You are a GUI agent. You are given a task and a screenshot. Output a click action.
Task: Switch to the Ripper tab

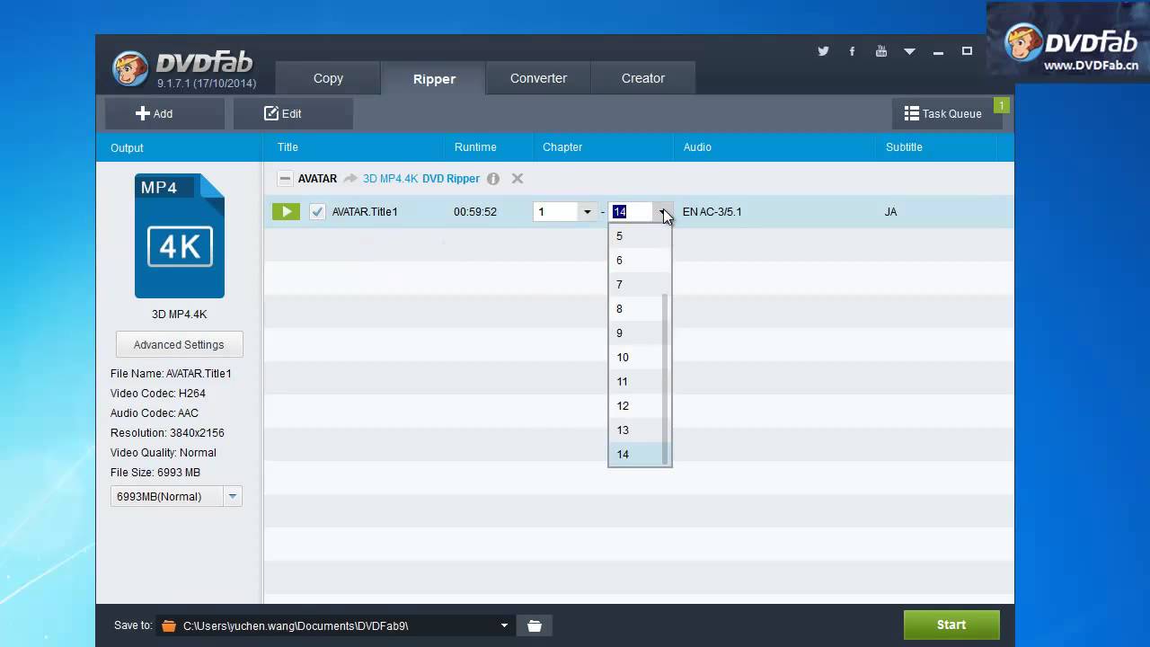pyautogui.click(x=434, y=78)
